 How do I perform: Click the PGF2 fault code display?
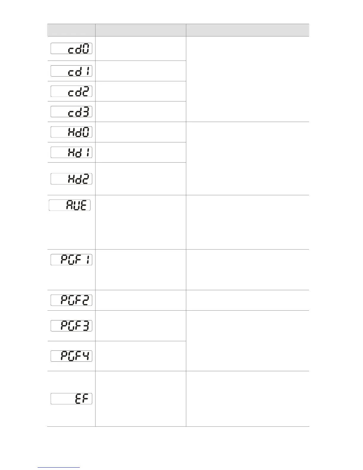[71, 300]
